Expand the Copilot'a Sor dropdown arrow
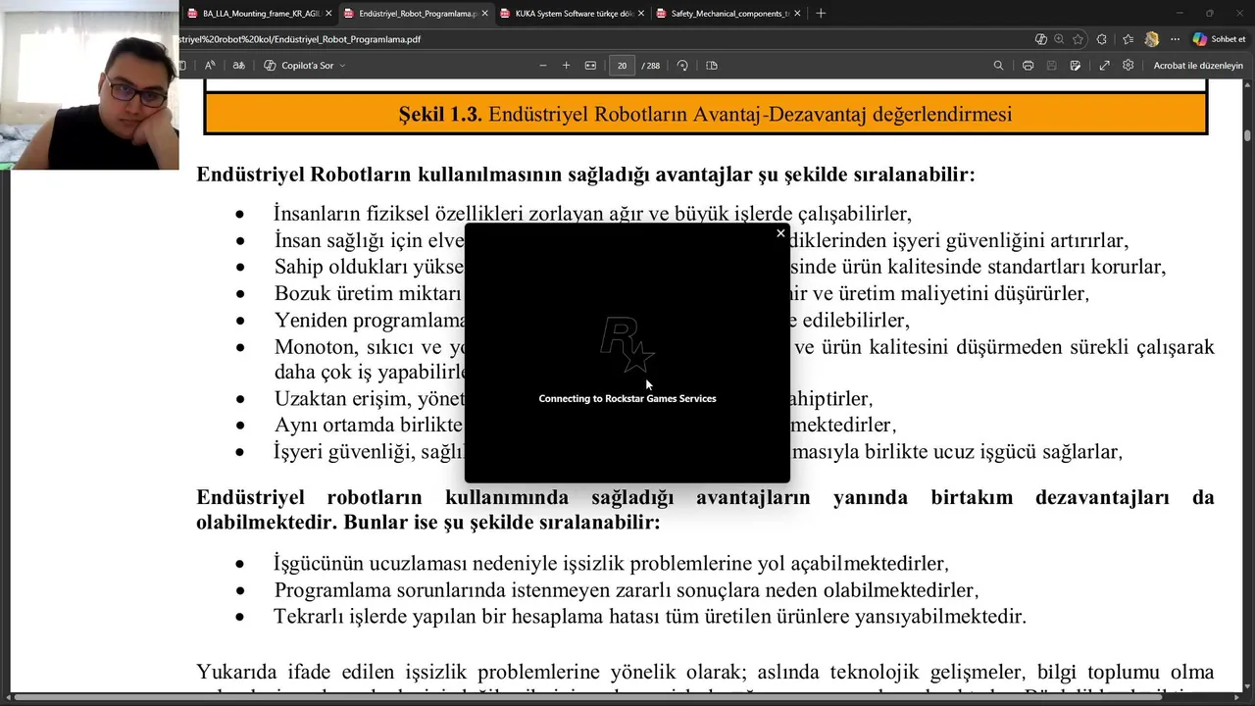 coord(342,66)
